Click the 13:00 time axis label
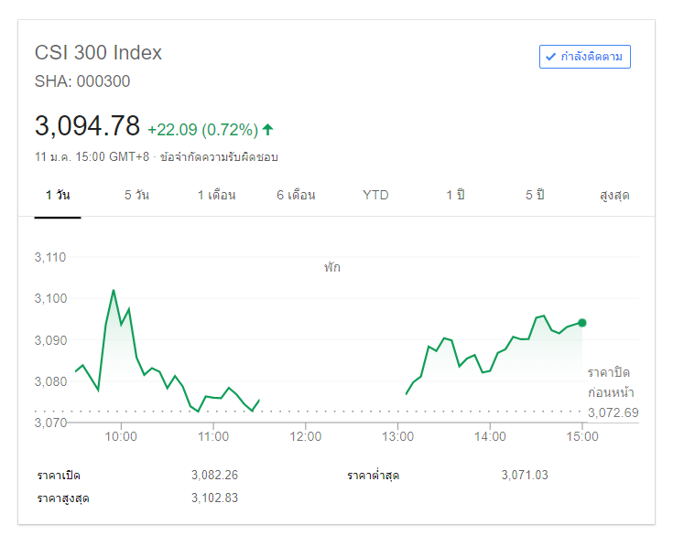Viewport: 673px width, 546px height. [397, 436]
